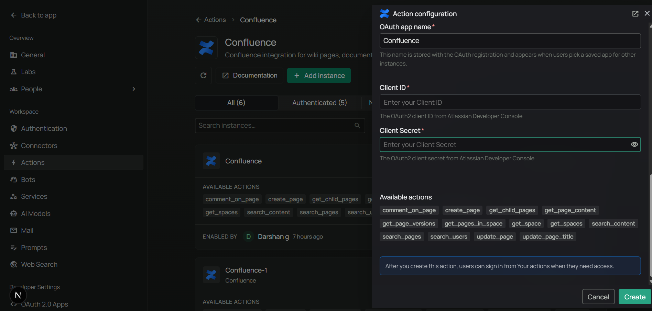Screen dimensions: 652x311
Task: Open Action configuration in new window
Action: pos(635,14)
